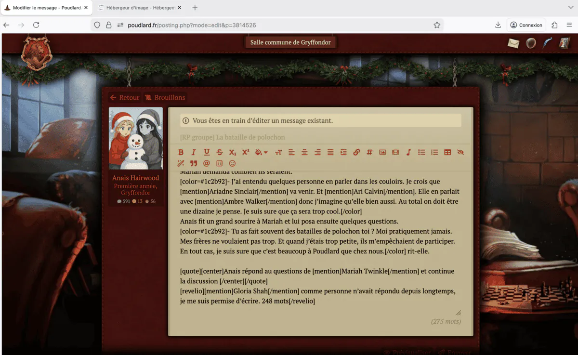Click inside the message text area
This screenshot has width=578, height=355.
tap(320, 241)
